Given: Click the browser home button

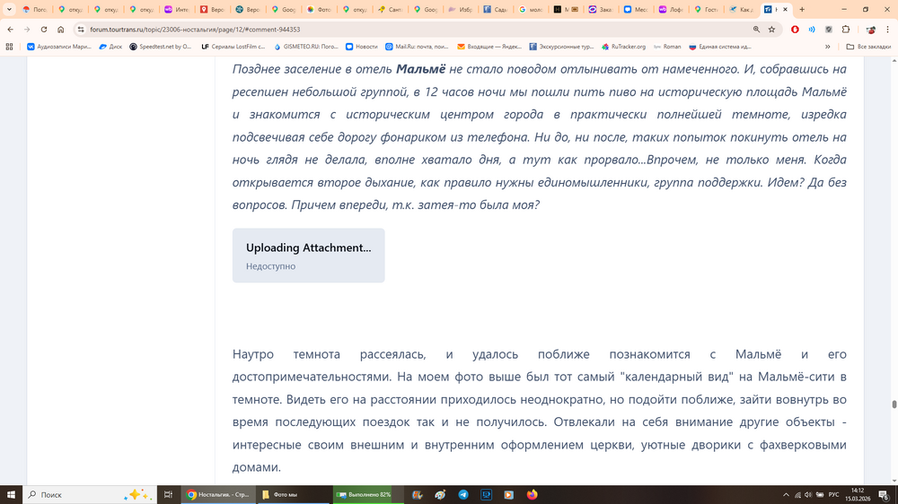Looking at the screenshot, I should [x=60, y=30].
